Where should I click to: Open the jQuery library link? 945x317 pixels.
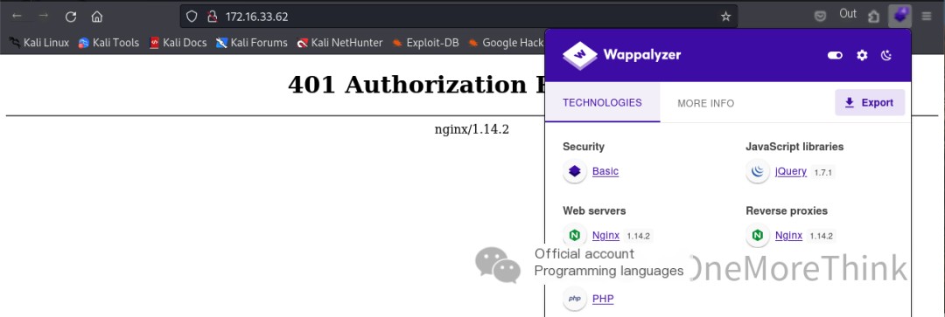[791, 171]
